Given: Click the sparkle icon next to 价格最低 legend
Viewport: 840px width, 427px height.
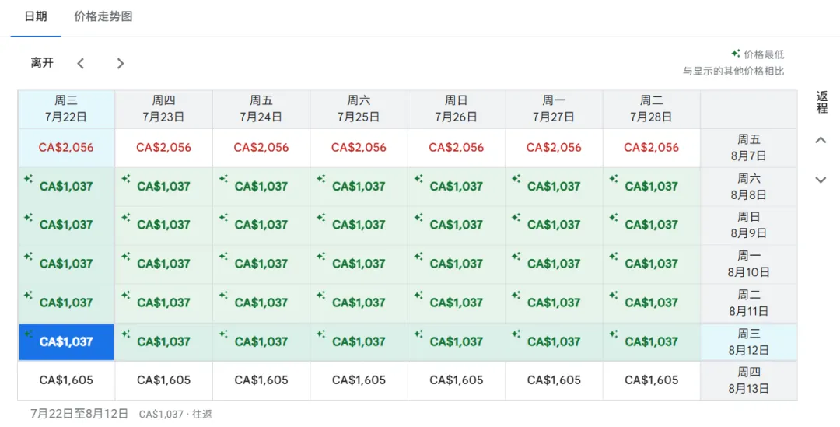Looking at the screenshot, I should [736, 54].
